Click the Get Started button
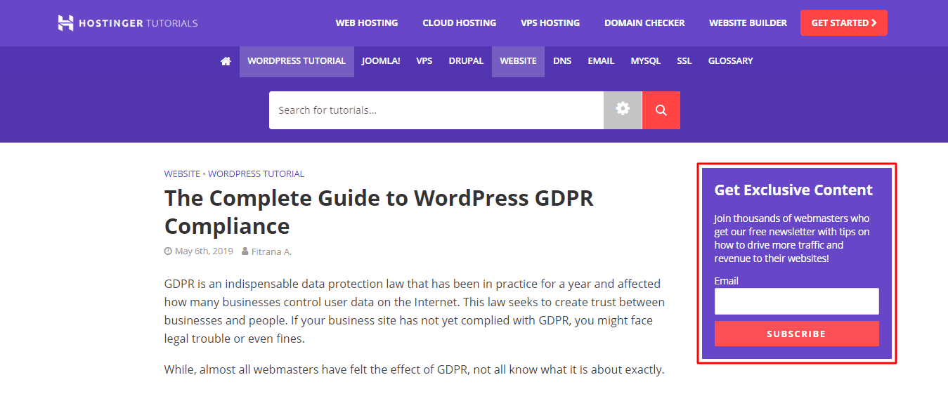Image resolution: width=948 pixels, height=394 pixels. point(844,22)
